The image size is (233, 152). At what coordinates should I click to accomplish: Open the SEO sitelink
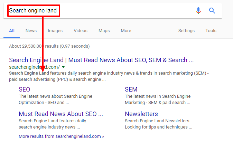(24, 89)
